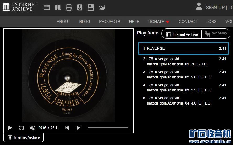This screenshot has height=145, width=233.
Task: Switch playback to Webamp
Action: (216, 34)
